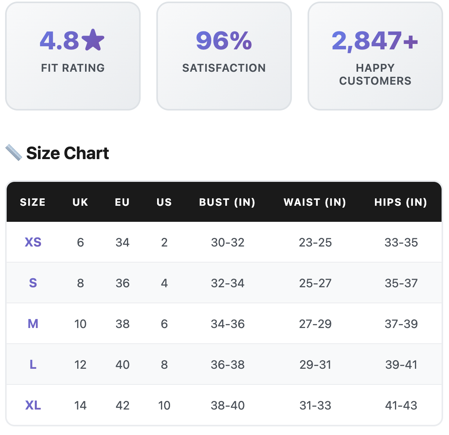Click the ruler icon next to Size Chart

coord(14,152)
